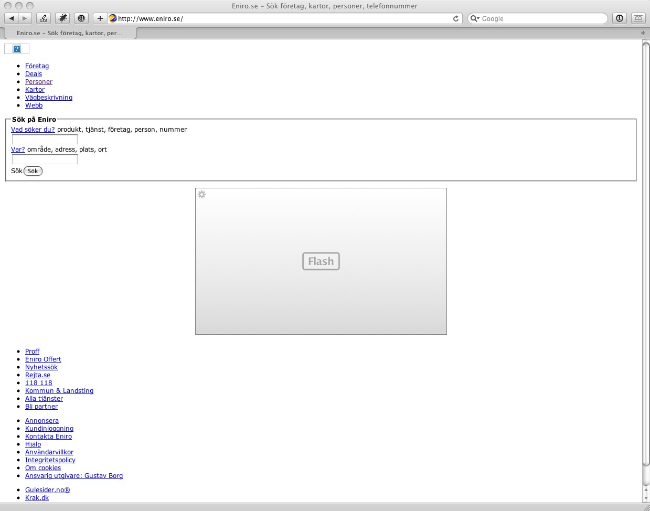Screen dimensions: 650x511
Task: Click the circled 'a' toolbar icon
Action: [81, 18]
